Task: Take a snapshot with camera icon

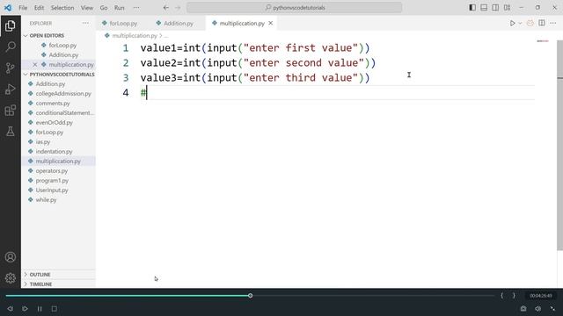Action: pyautogui.click(x=523, y=308)
